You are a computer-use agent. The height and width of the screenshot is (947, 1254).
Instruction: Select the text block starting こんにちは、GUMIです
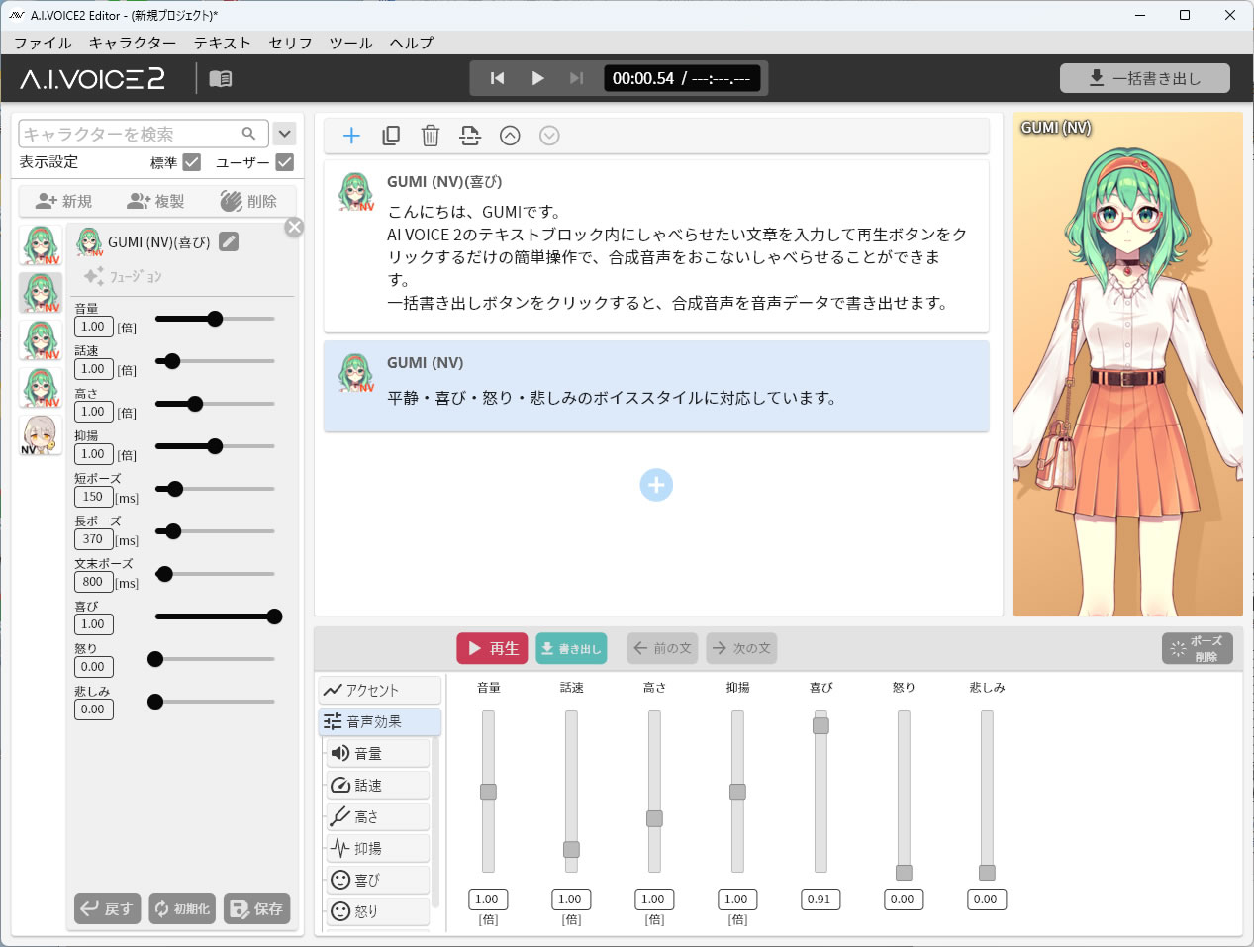point(656,245)
